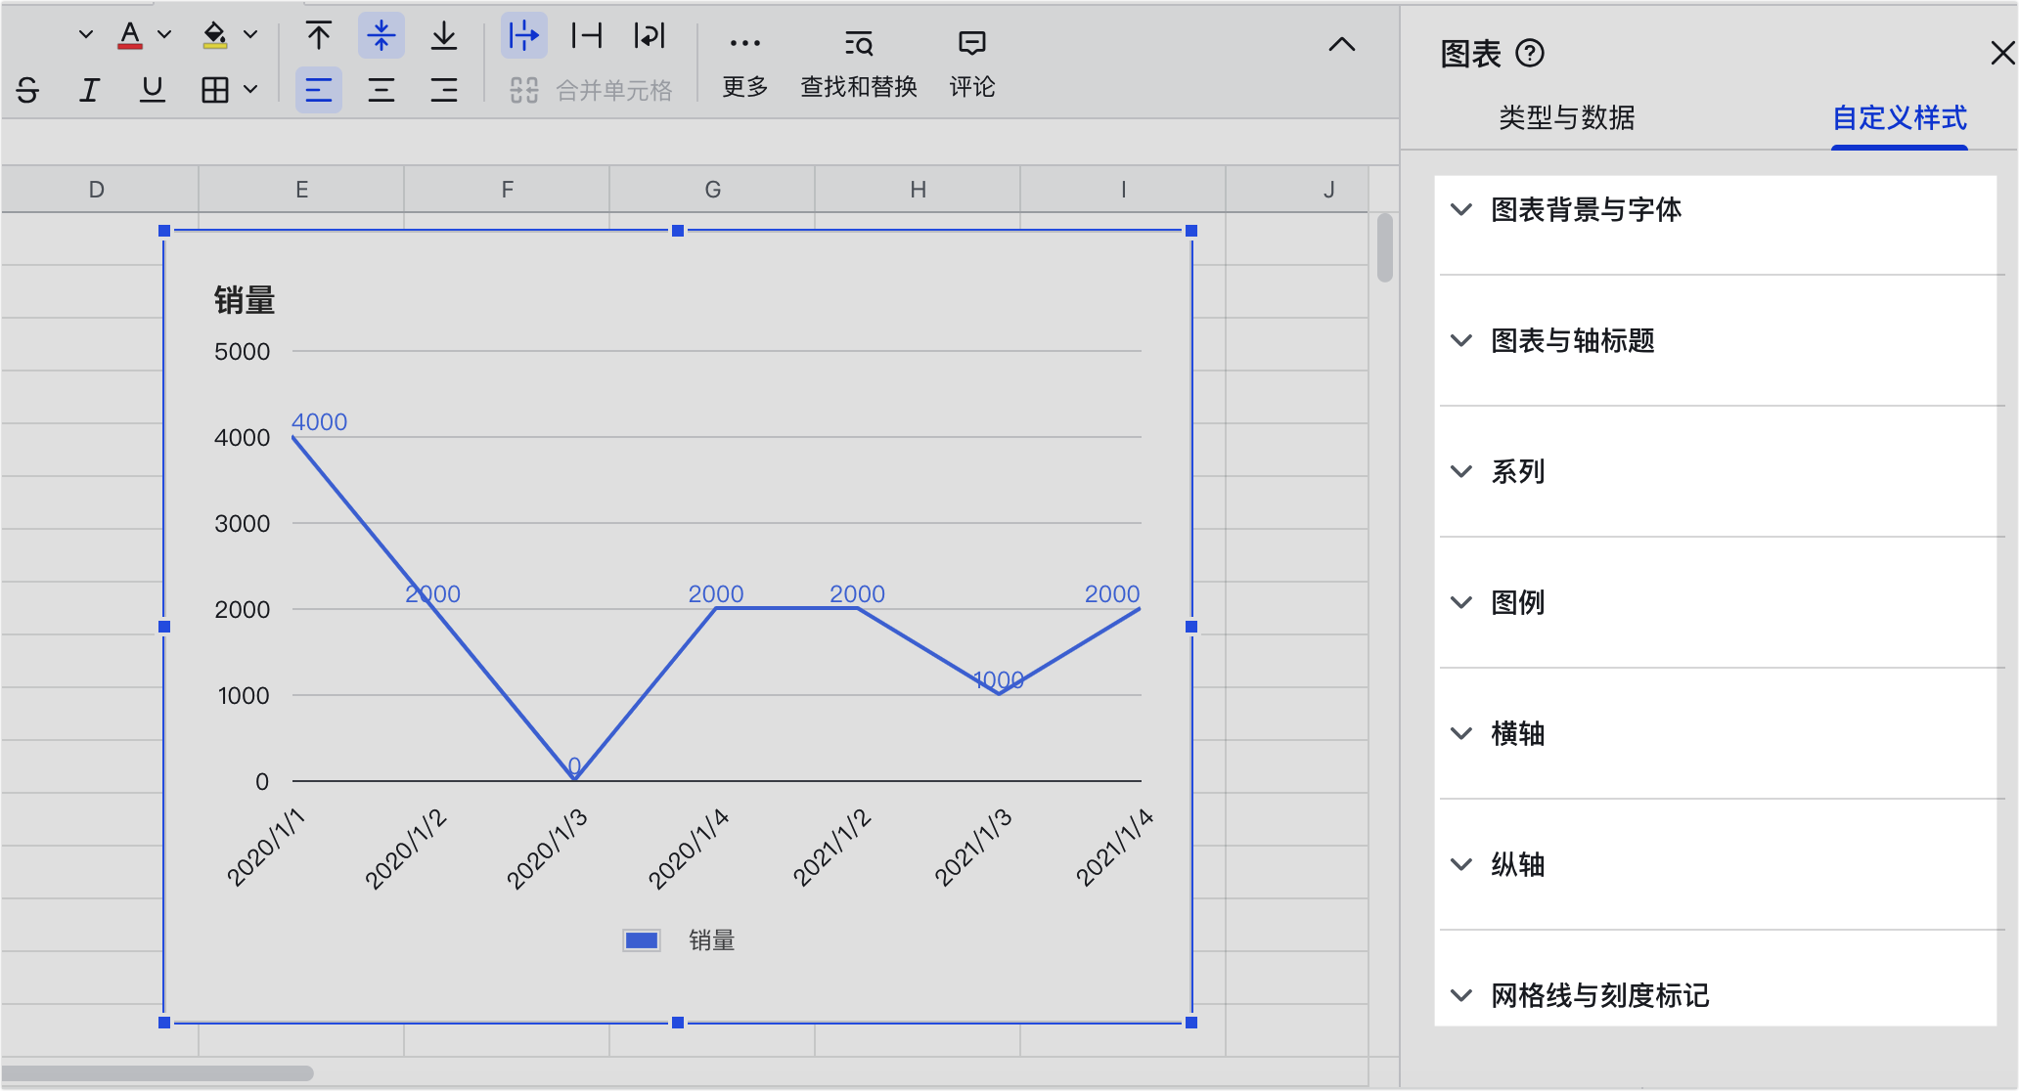Toggle text overflow mode
The width and height of the screenshot is (2019, 1091).
pyautogui.click(x=524, y=36)
